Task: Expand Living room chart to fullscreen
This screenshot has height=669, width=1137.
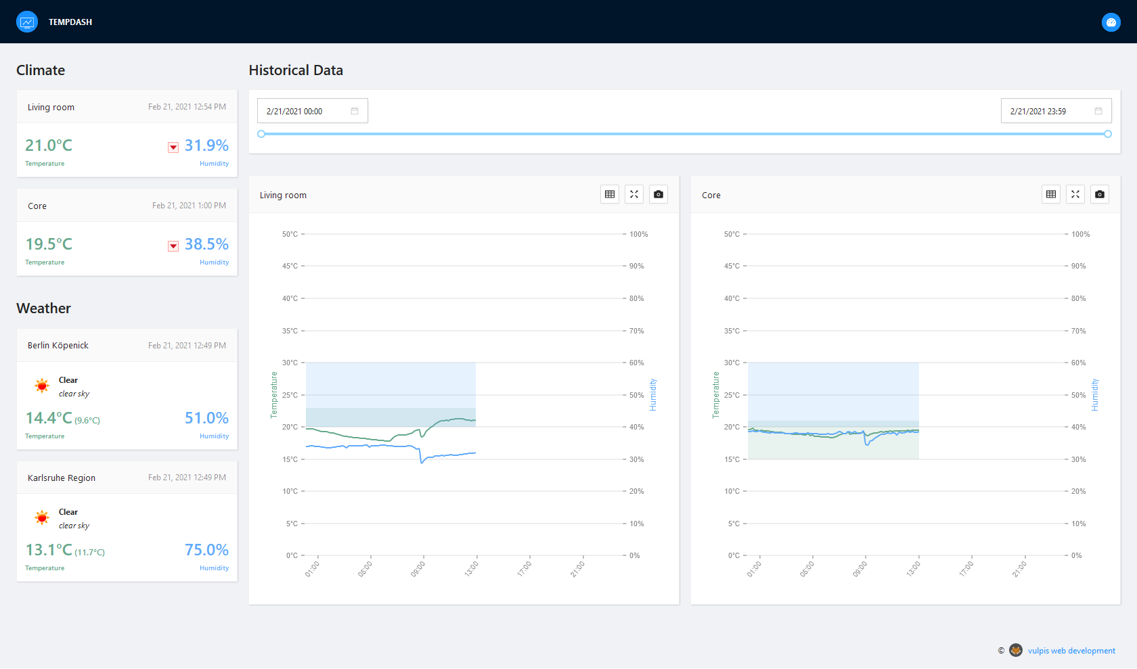Action: coord(634,194)
